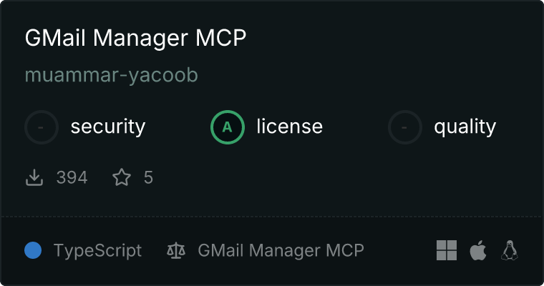
Task: Select the security label
Action: click(x=108, y=127)
